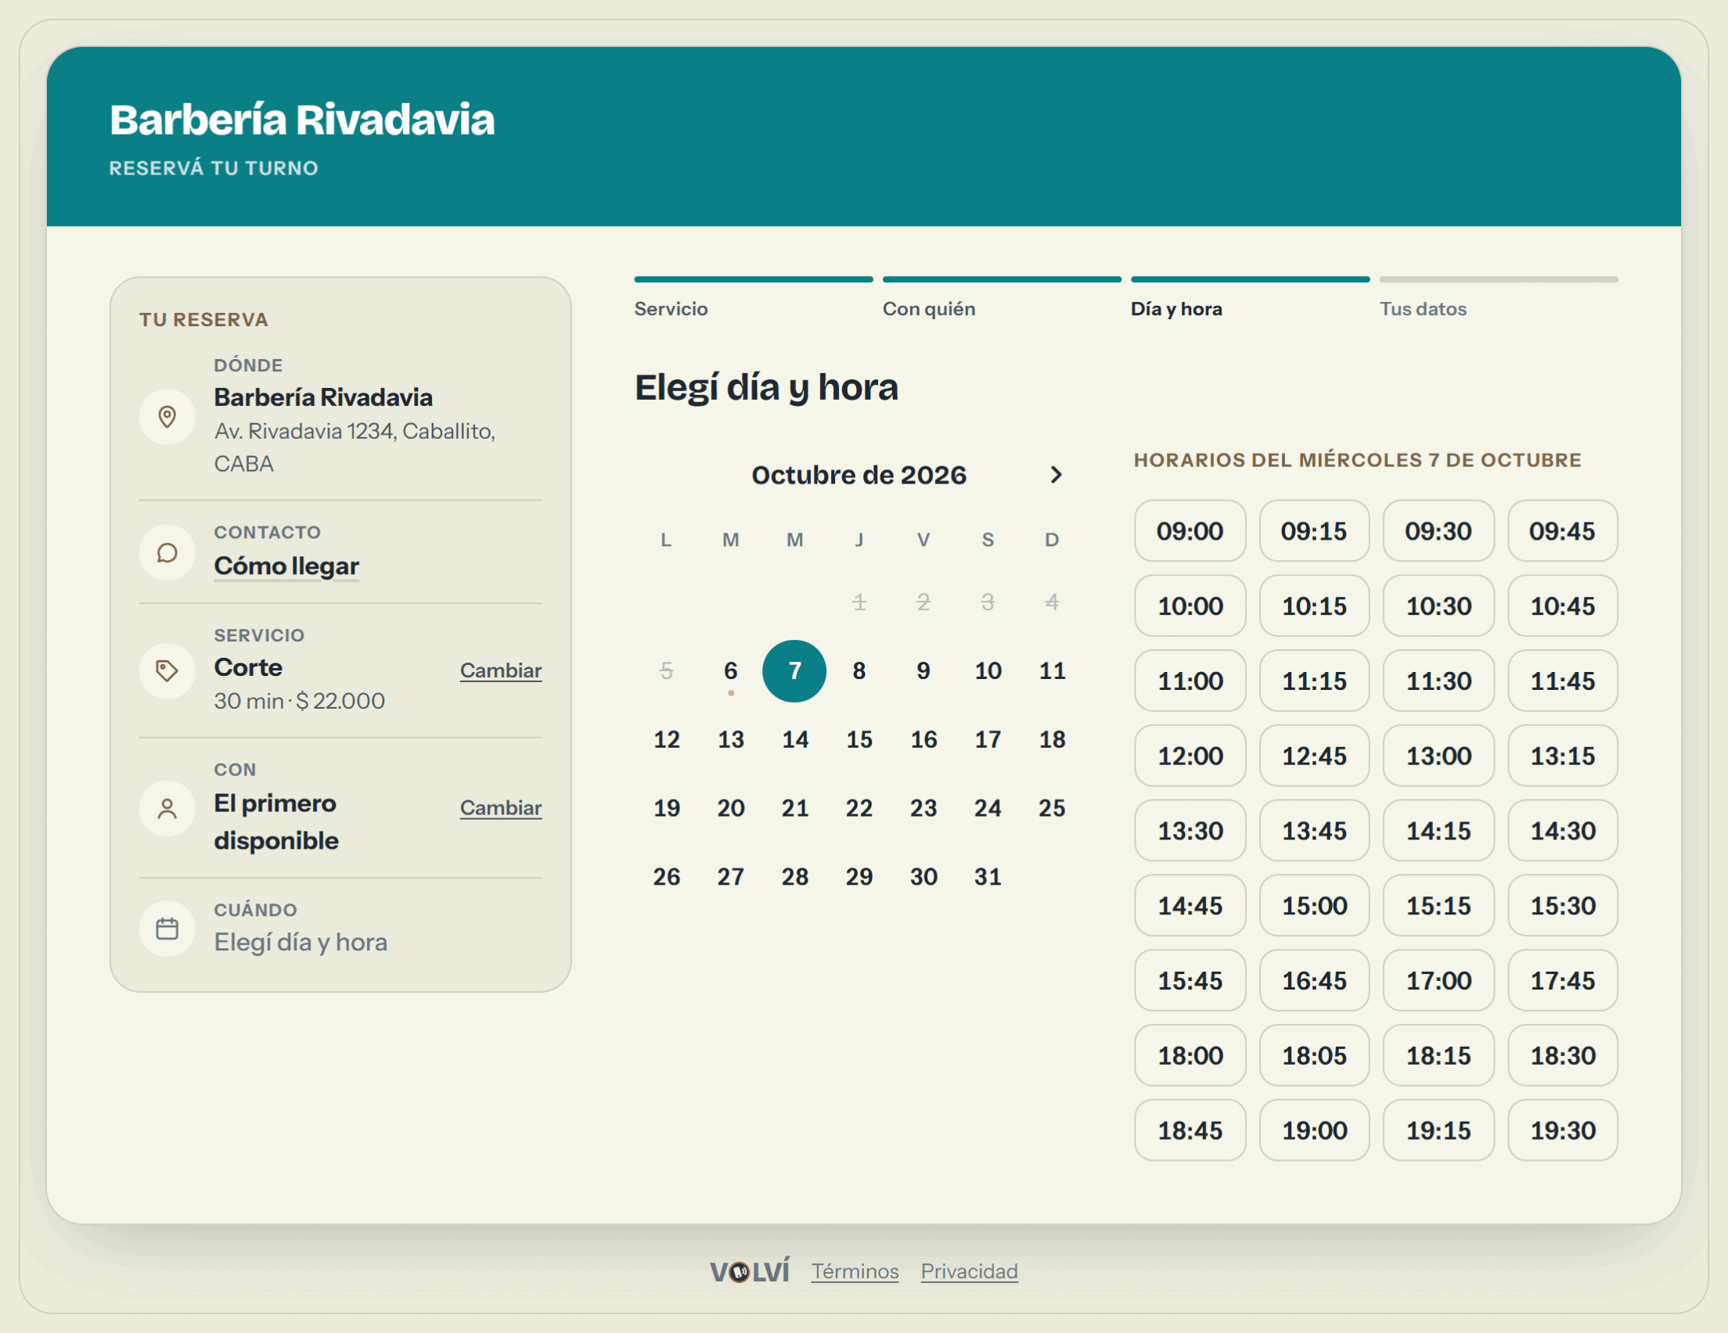1728x1333 pixels.
Task: Click Cambiar next to El primero disponible
Action: (501, 808)
